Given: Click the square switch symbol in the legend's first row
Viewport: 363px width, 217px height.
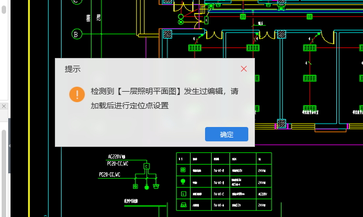Looking at the screenshot, I should [x=183, y=170].
